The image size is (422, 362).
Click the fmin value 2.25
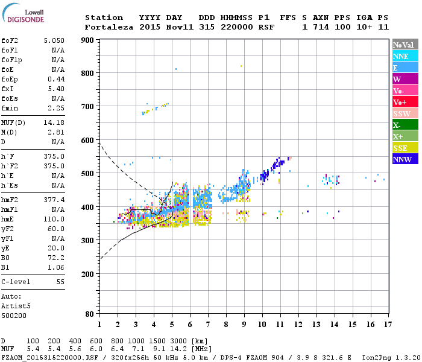point(56,108)
